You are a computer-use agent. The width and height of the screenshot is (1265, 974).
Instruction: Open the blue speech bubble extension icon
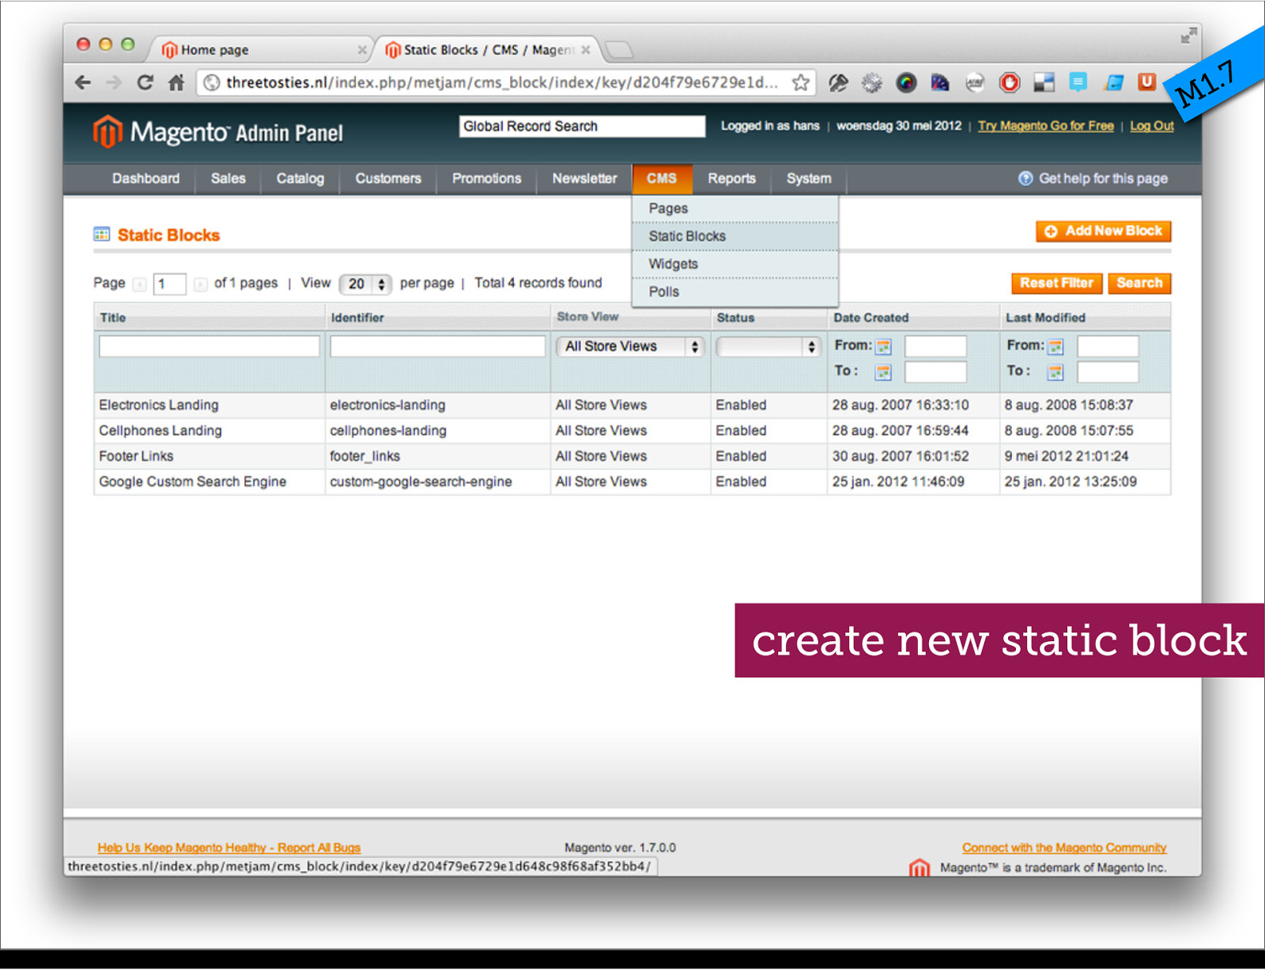(x=1078, y=82)
